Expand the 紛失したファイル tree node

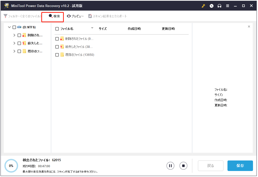coord(15,43)
